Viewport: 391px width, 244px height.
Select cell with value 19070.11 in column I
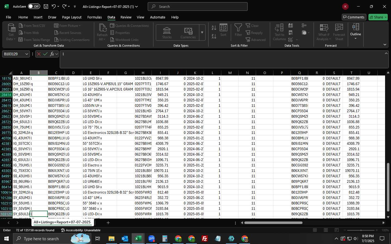click(160, 171)
